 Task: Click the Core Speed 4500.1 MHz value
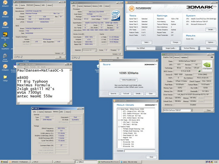pos(89,37)
